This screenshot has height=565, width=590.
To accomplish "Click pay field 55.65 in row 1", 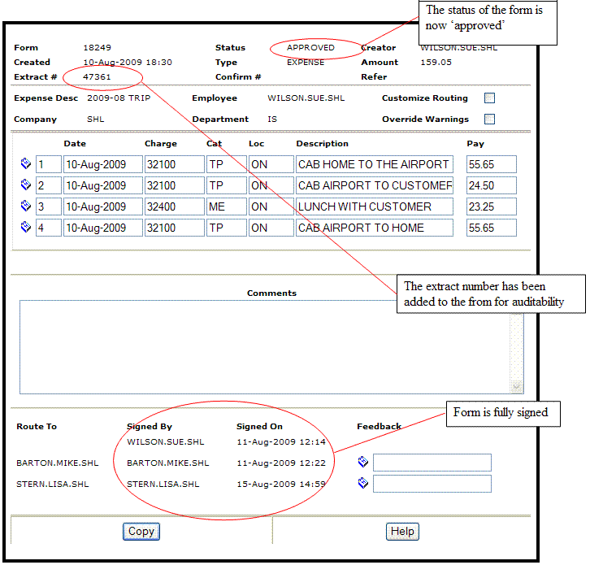I will [492, 164].
